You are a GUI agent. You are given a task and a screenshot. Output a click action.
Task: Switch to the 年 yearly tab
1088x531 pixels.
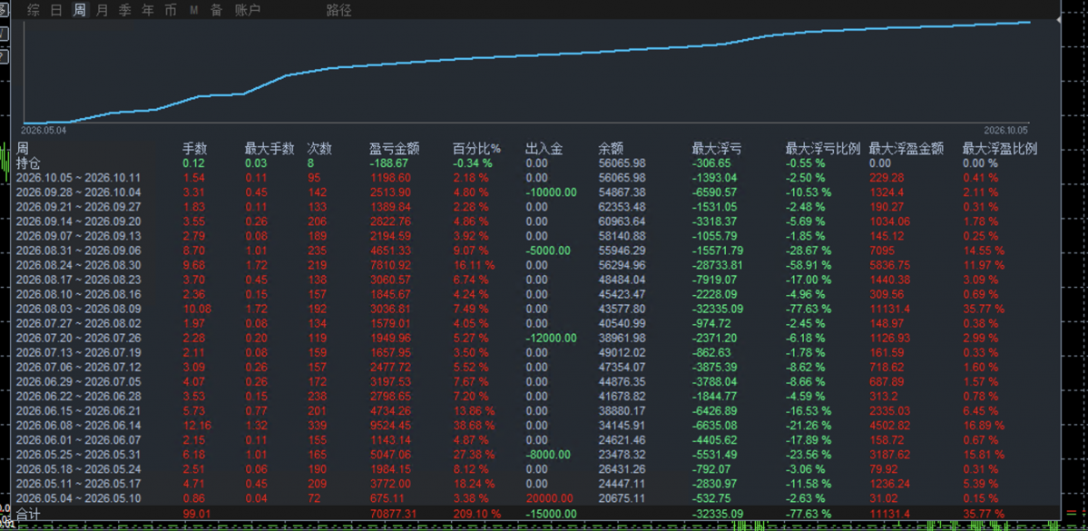pyautogui.click(x=148, y=10)
